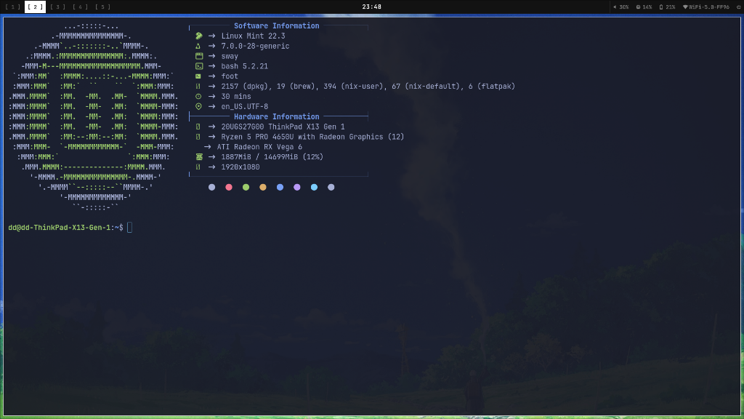The width and height of the screenshot is (744, 419).
Task: Click the terminal cursor after the prompt
Action: click(129, 228)
